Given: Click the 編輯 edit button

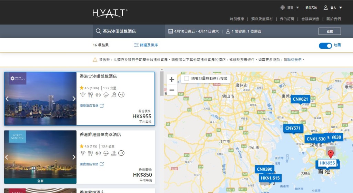Looking at the screenshot, I should [x=330, y=31].
